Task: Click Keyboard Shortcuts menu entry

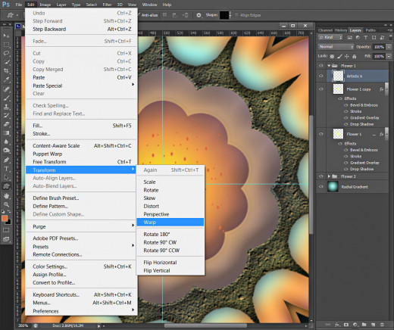Action: 81,294
